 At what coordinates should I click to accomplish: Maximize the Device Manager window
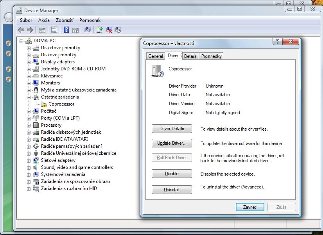click(300, 9)
